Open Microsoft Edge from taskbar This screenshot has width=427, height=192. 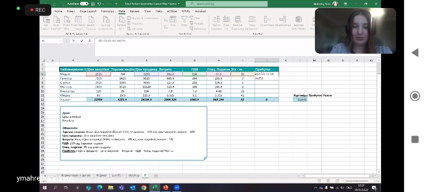click(x=99, y=188)
